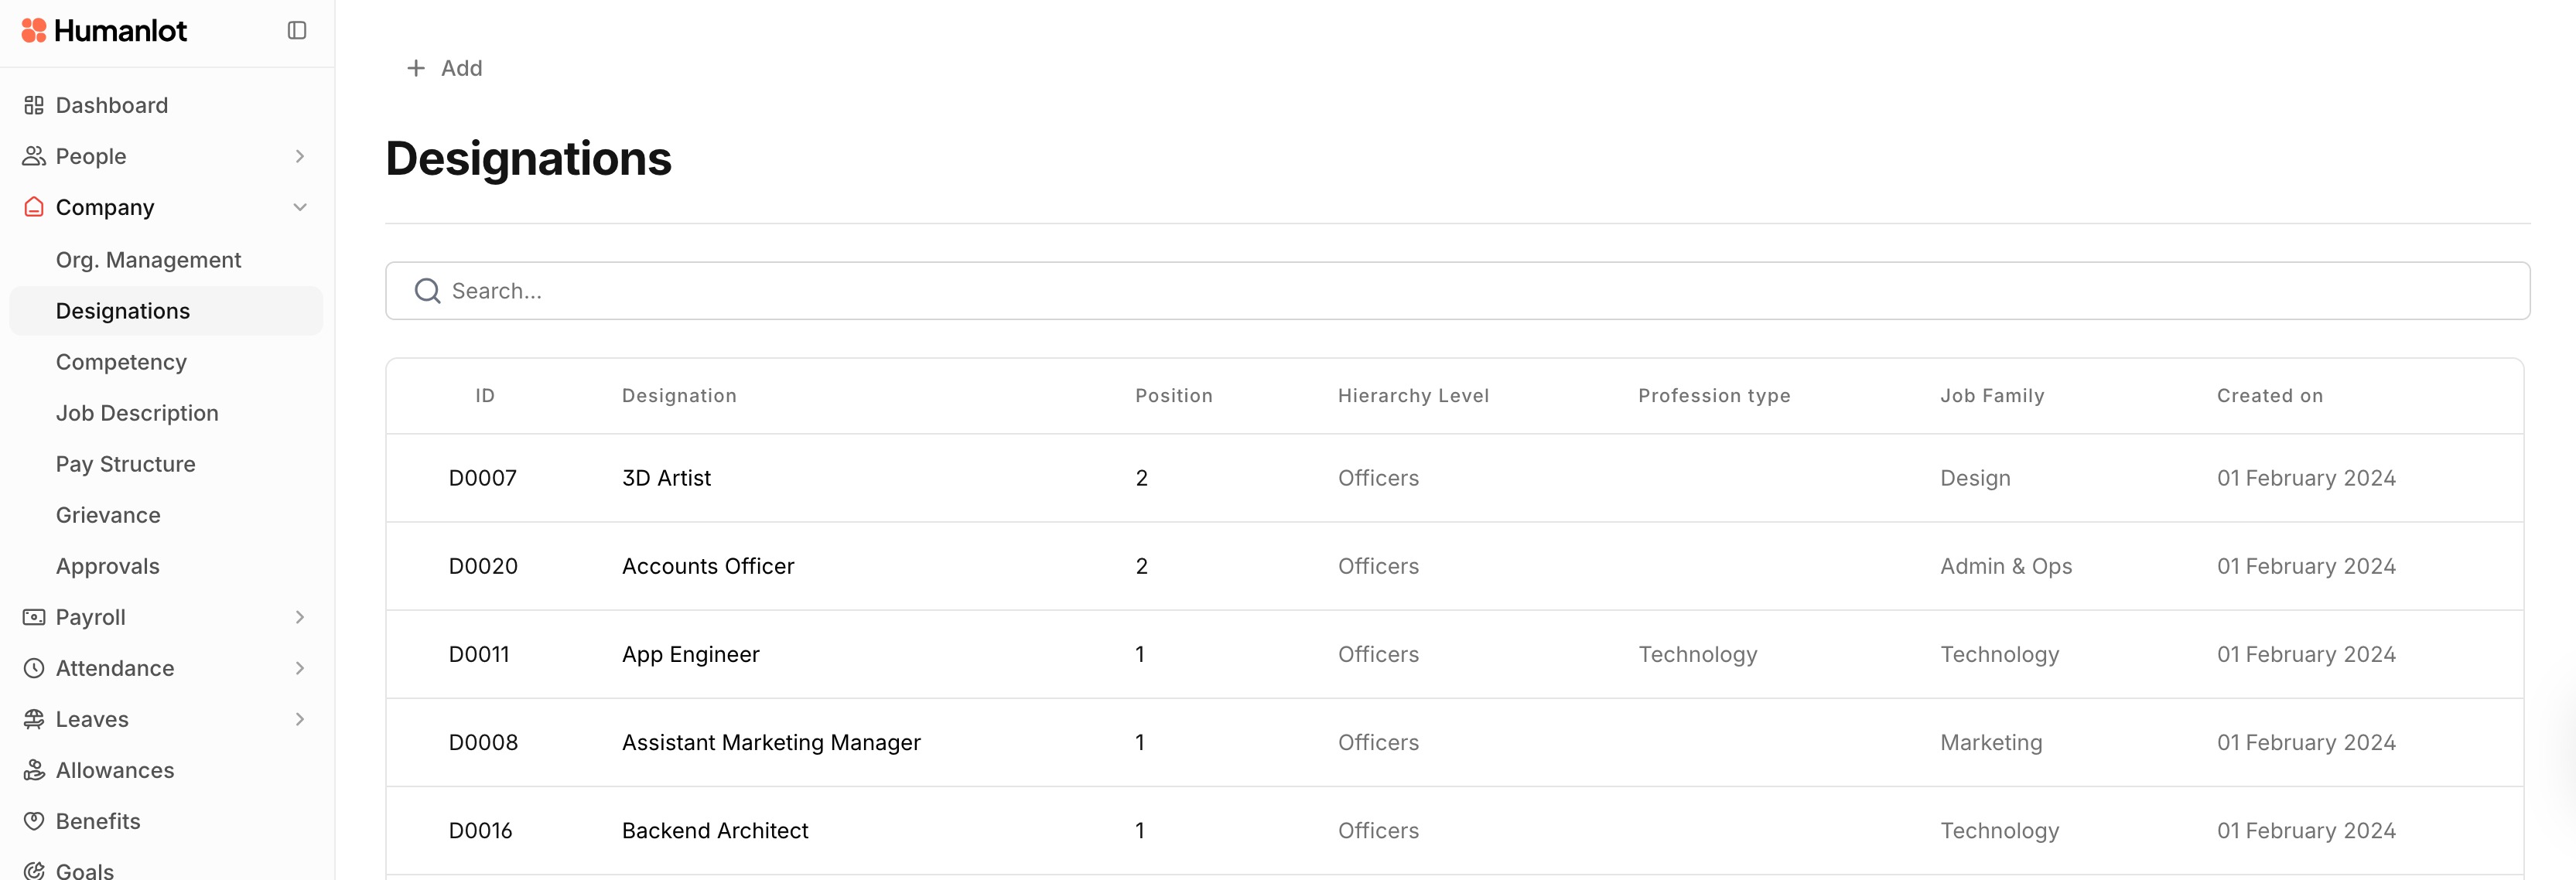Open Org. Management page
Viewport: 2576px width, 880px height.
pyautogui.click(x=148, y=260)
